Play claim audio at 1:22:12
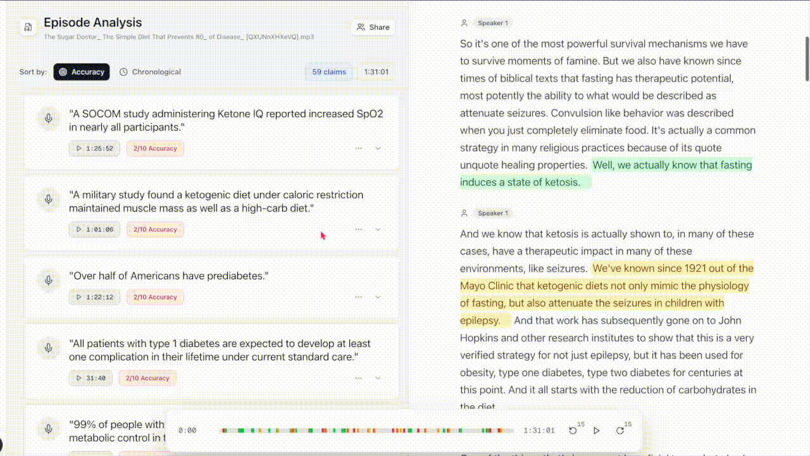The width and height of the screenshot is (810, 456). (x=94, y=297)
